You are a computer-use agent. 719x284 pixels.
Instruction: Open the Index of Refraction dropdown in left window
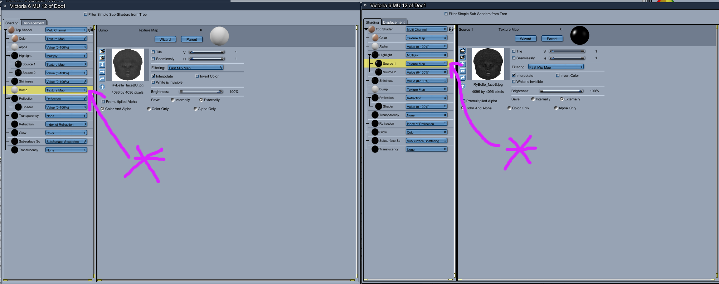[x=66, y=124]
